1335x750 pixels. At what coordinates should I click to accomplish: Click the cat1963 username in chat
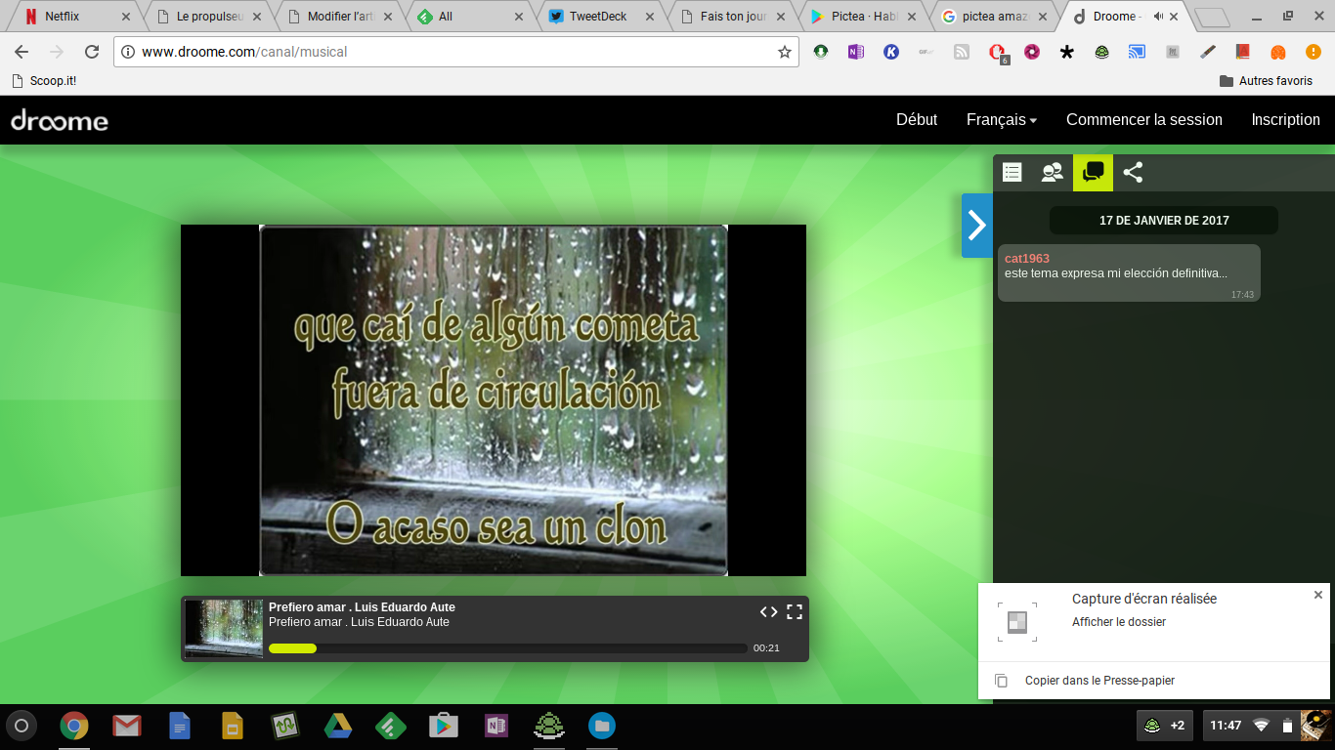coord(1027,259)
